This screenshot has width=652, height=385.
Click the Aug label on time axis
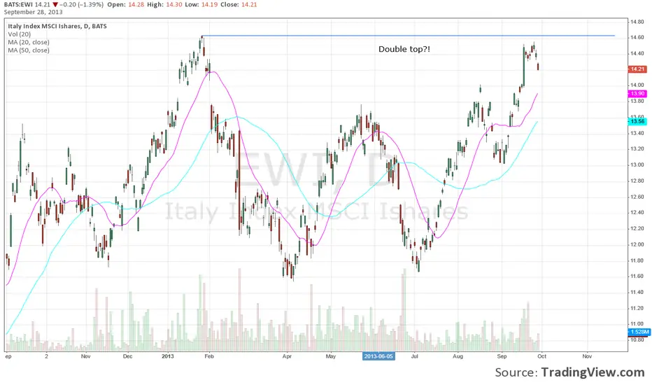click(458, 356)
